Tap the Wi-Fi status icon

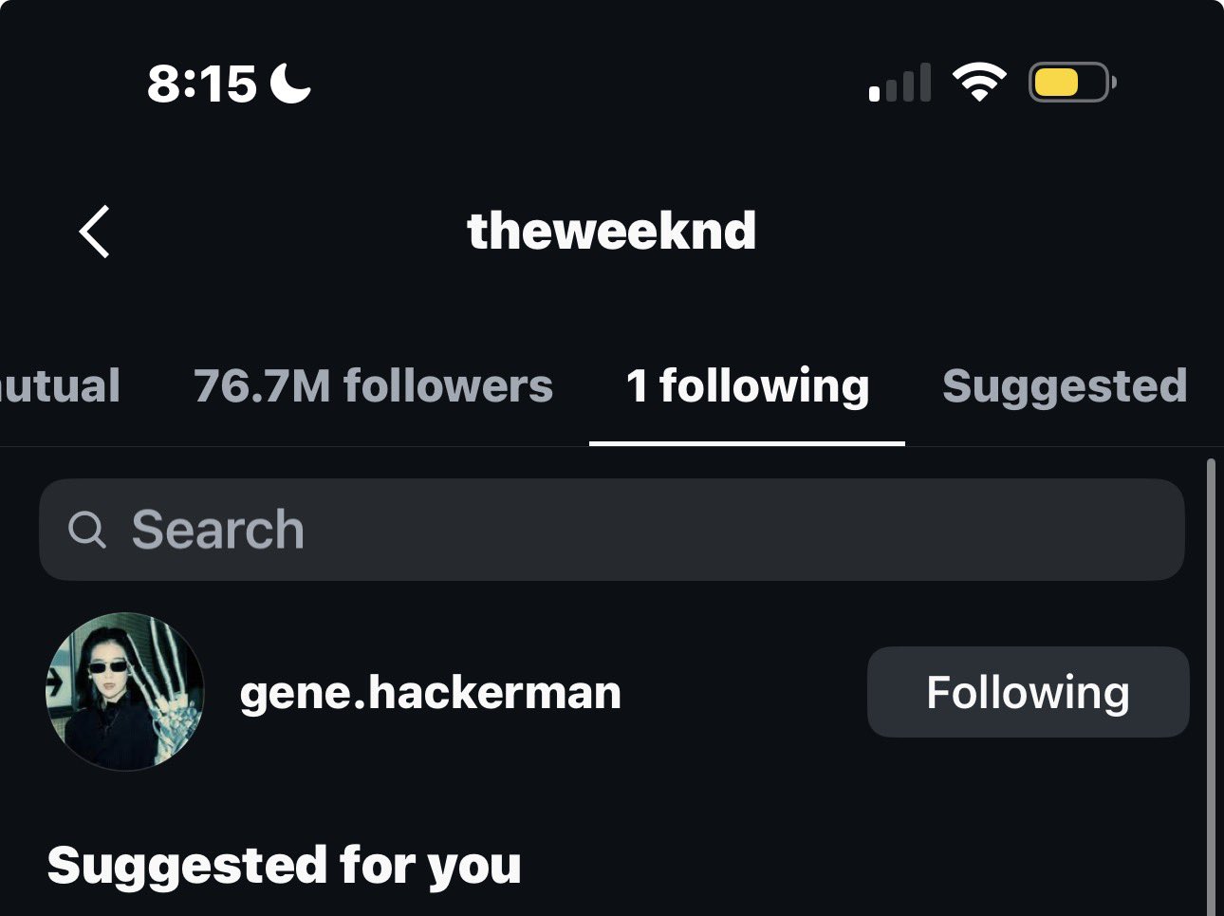point(979,83)
